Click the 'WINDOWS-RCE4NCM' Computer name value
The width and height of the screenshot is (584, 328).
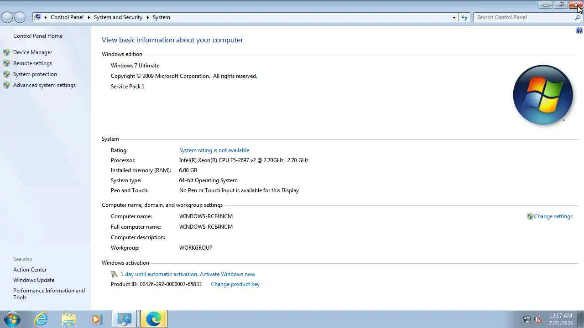pyautogui.click(x=206, y=216)
